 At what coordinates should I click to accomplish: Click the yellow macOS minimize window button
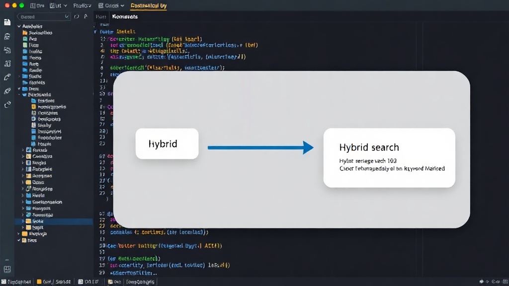pos(14,5)
